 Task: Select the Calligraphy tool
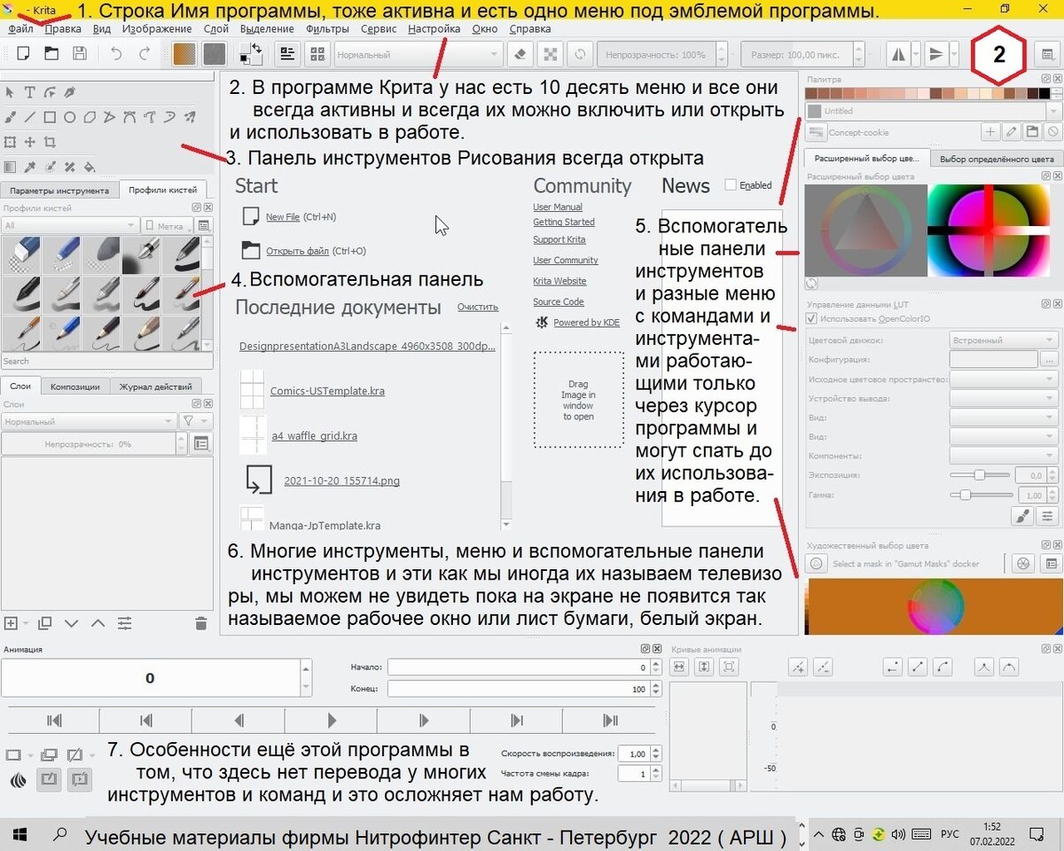[x=69, y=92]
